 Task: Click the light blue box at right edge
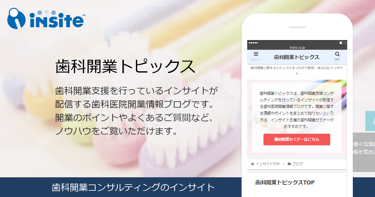click(370, 121)
